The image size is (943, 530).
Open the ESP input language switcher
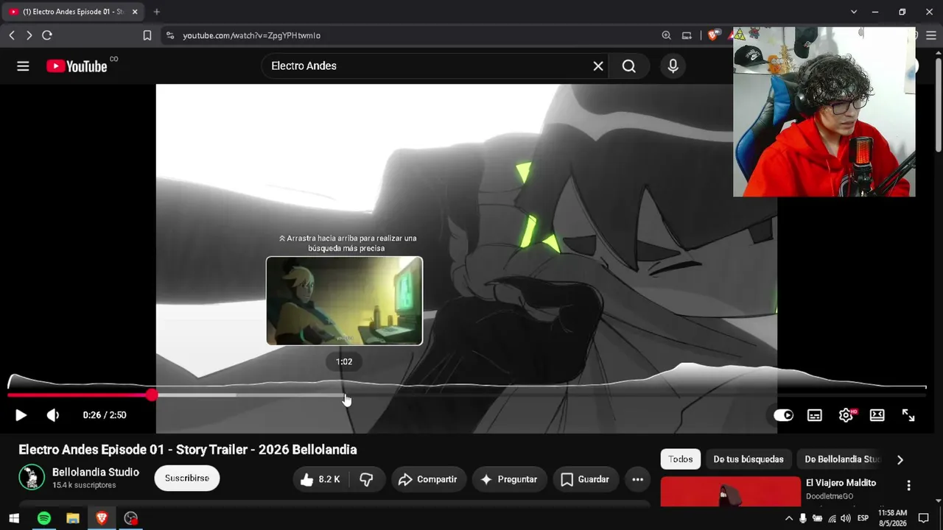pyautogui.click(x=863, y=518)
